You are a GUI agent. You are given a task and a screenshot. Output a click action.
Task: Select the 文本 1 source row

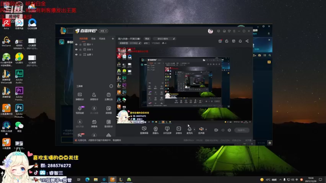pyautogui.click(x=94, y=49)
